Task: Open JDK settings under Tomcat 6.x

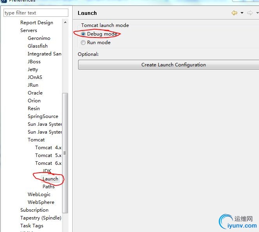Action: pyautogui.click(x=47, y=171)
